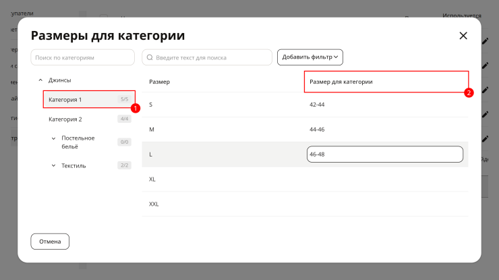Expand the Текстиль node

[x=53, y=166]
